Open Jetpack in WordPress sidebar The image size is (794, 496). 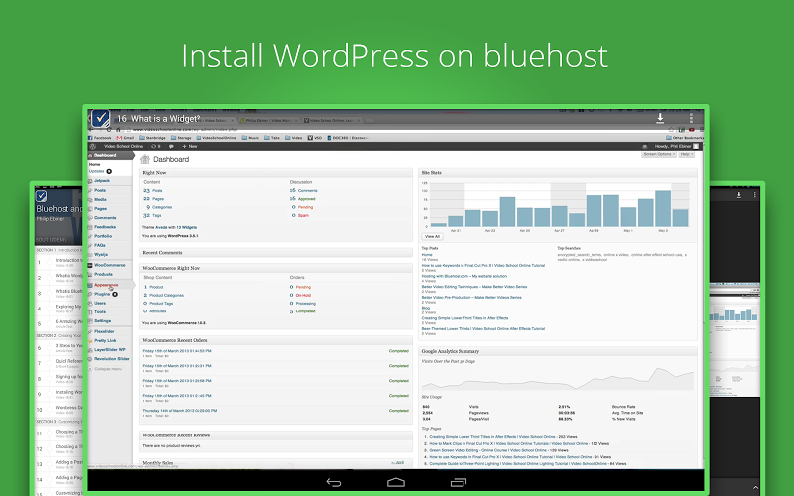click(x=102, y=181)
